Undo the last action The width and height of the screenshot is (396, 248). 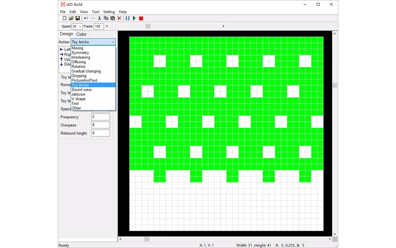click(x=86, y=19)
